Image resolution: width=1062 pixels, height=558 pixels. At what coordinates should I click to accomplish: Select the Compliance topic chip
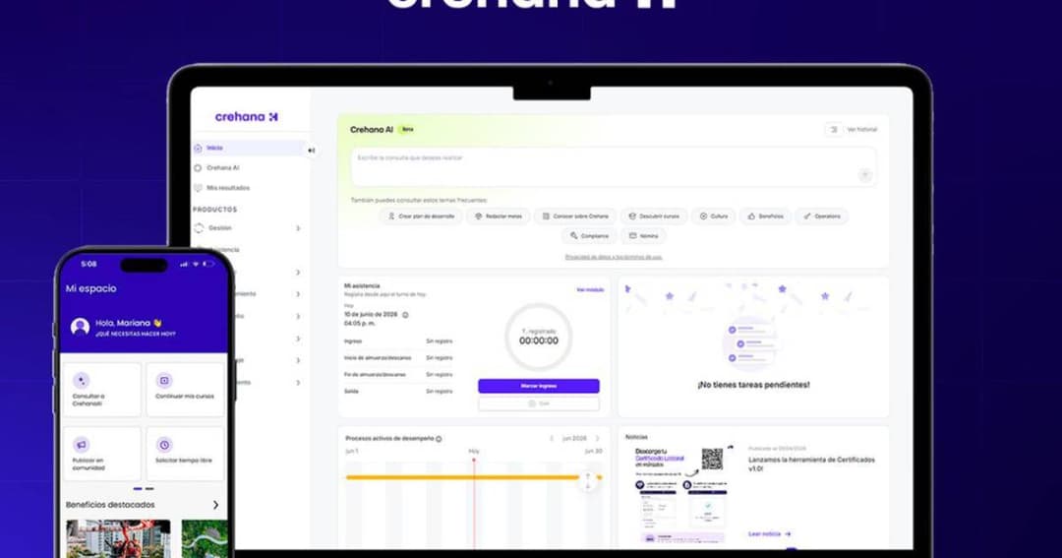pos(589,236)
